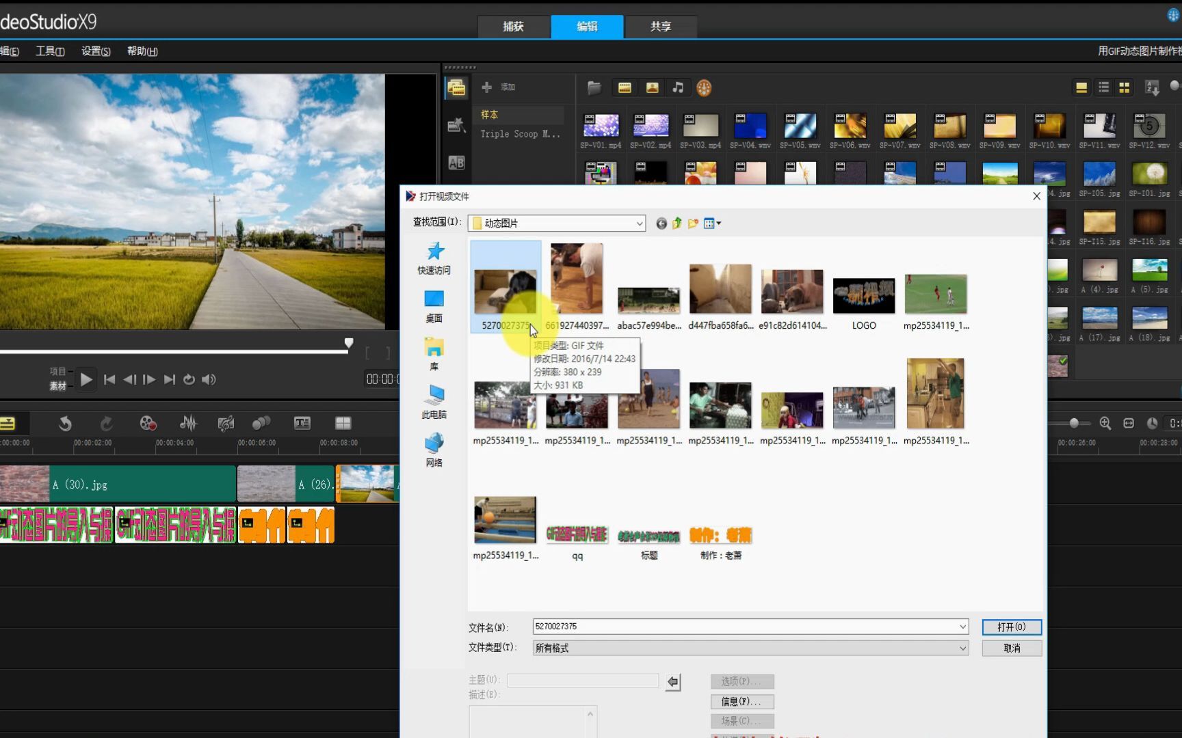Select 快速访问 in dialog sidebar

[434, 258]
